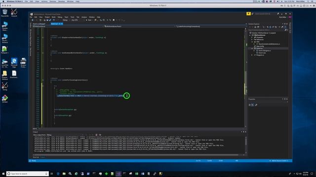Open the Notepad++ desktop icon

tap(5, 50)
